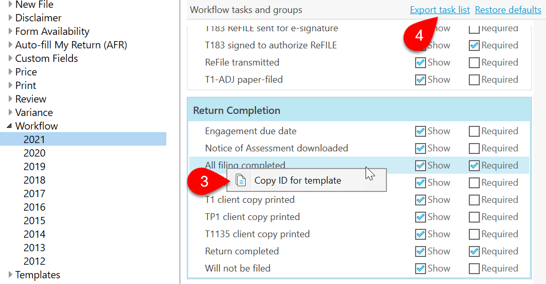This screenshot has height=284, width=546.
Task: Expand the Disclaimer tree node
Action: coord(10,17)
